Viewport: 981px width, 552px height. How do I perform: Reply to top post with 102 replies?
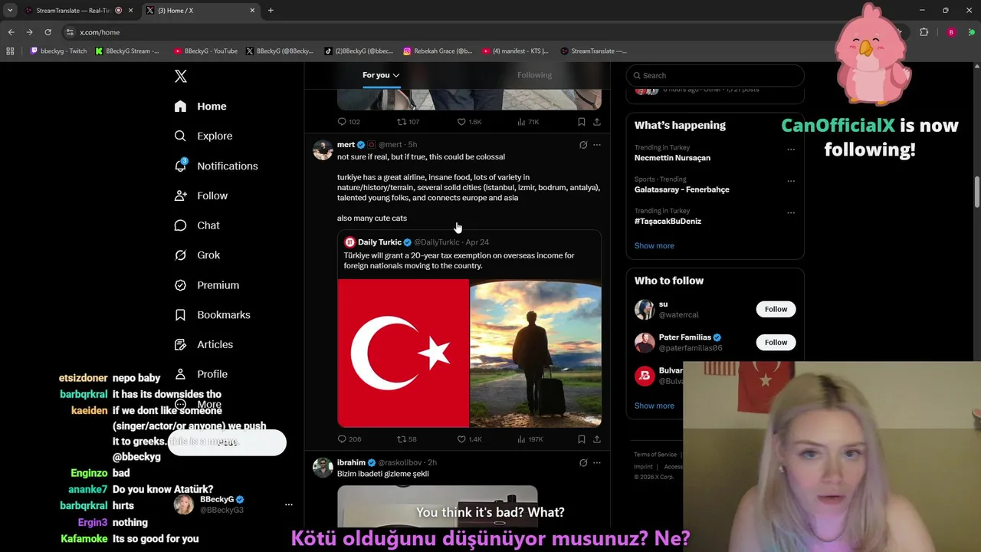(349, 122)
